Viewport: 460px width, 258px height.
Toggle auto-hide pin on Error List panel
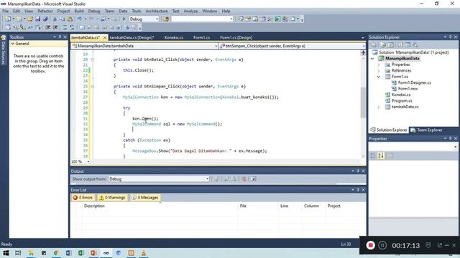(358, 190)
